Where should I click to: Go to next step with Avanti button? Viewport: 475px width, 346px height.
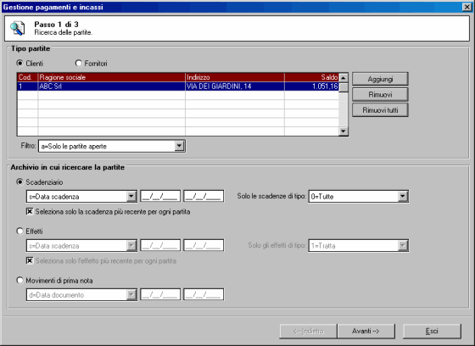366,331
